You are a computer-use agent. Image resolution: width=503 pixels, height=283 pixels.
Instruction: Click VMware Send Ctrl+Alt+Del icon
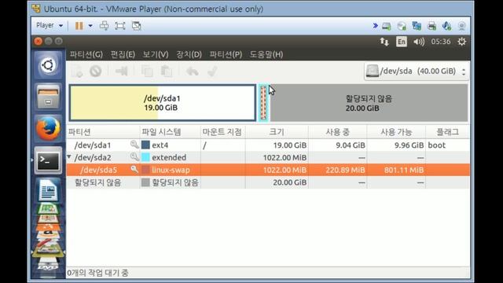point(104,26)
